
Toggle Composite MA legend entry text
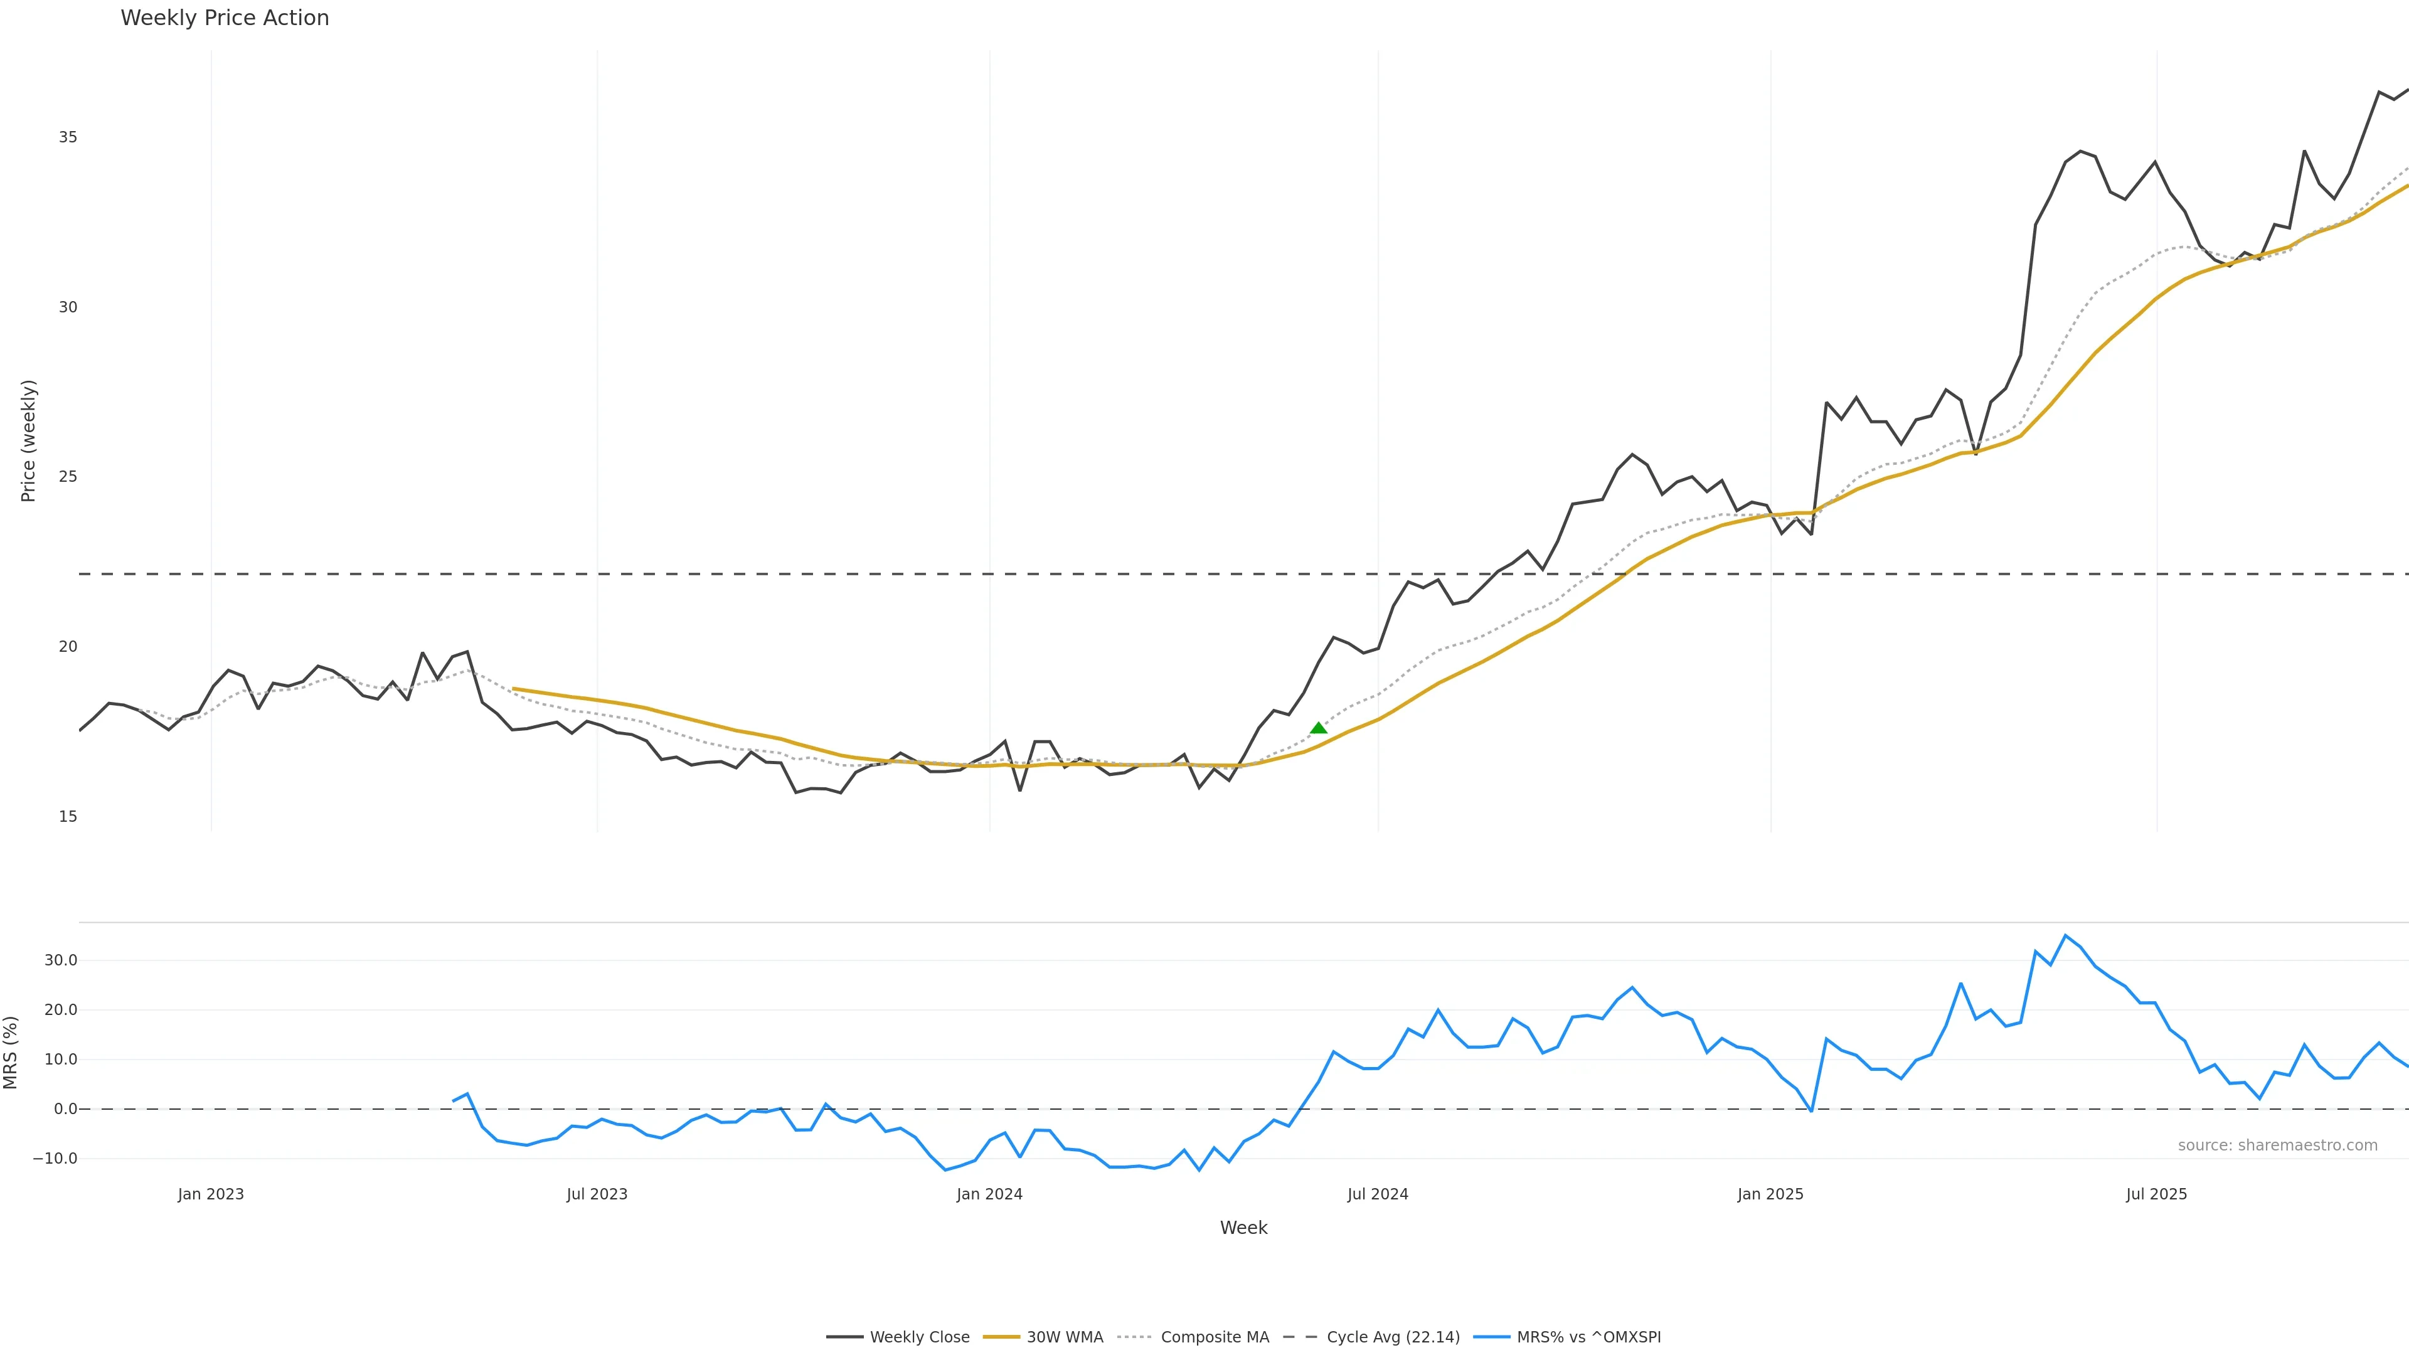click(x=1215, y=1337)
